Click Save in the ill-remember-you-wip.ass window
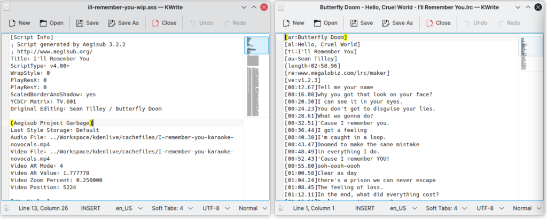The width and height of the screenshot is (547, 219). 88,23
